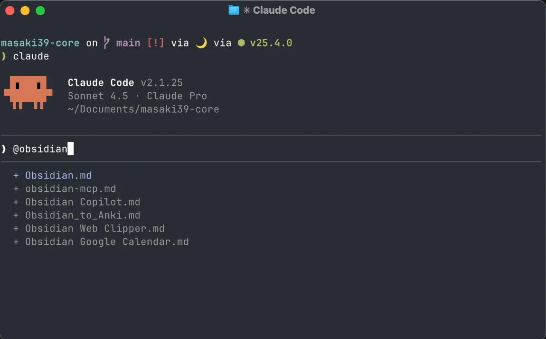Click the blue folder icon in title bar
Image resolution: width=546 pixels, height=339 pixels.
tap(234, 10)
